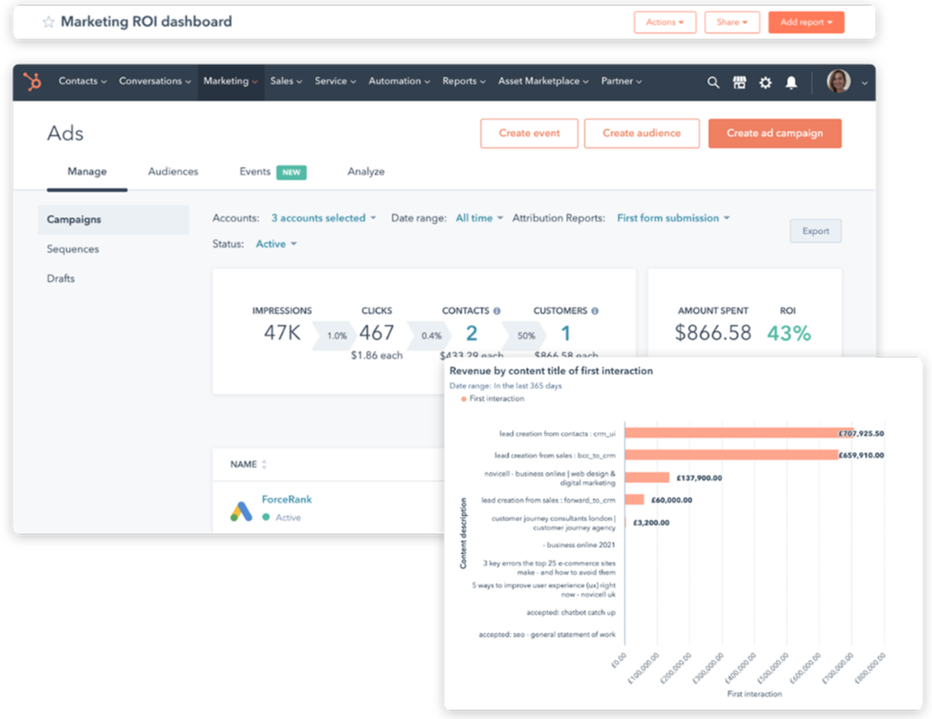Select Campaigns in the left sidebar
Image resolution: width=932 pixels, height=719 pixels.
114,220
